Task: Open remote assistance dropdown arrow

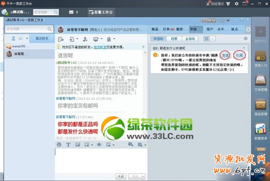Action: [x=102, y=39]
